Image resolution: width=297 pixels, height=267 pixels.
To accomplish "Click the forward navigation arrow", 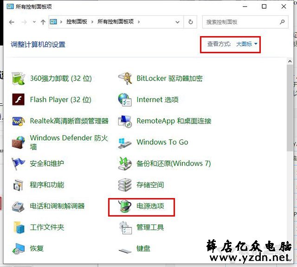I will tap(24, 22).
